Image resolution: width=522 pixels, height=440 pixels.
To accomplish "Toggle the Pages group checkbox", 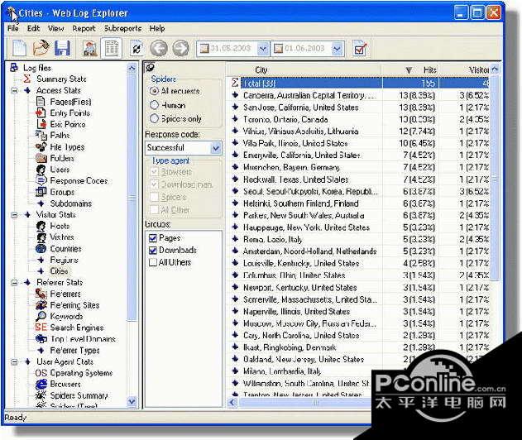I will [153, 238].
